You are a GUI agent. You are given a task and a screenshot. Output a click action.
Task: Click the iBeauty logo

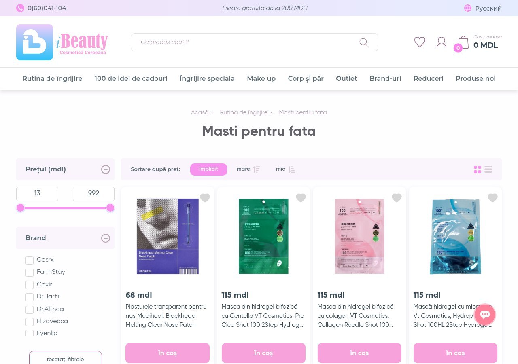62,42
